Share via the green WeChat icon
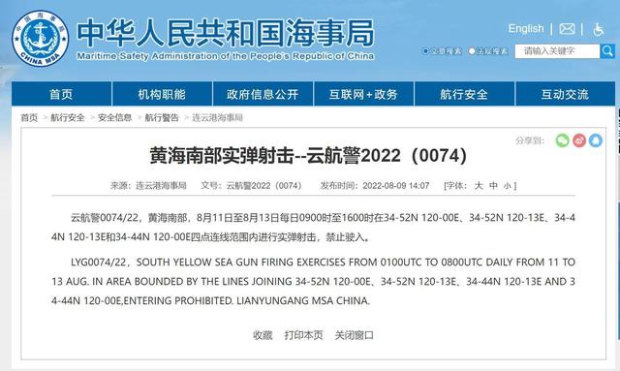The width and height of the screenshot is (620, 371). 562,140
